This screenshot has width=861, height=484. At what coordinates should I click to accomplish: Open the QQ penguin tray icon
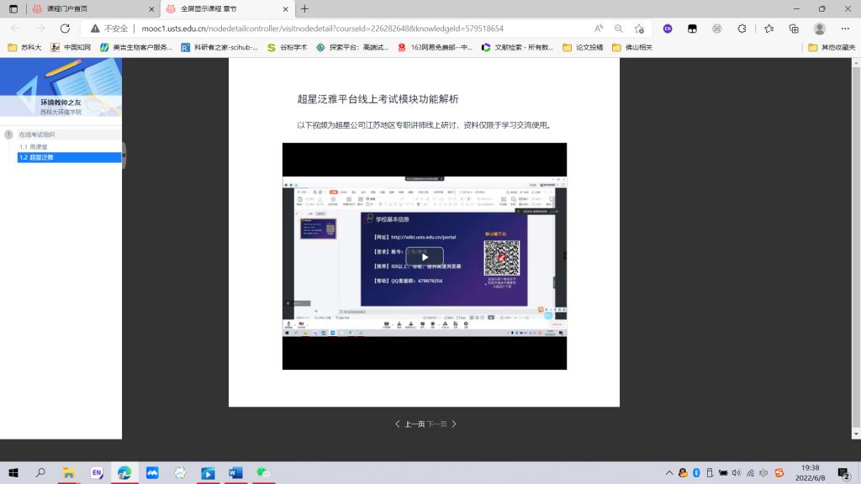pyautogui.click(x=683, y=472)
